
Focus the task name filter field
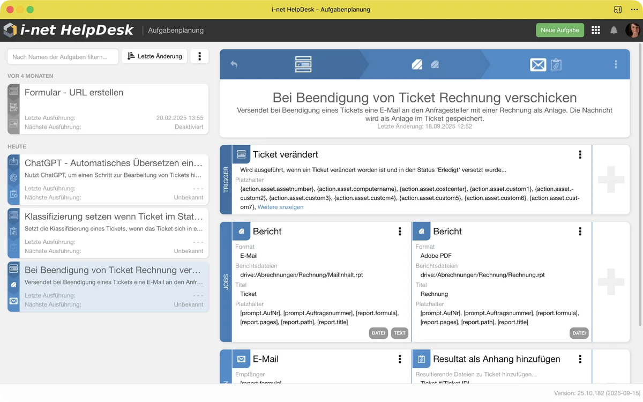(x=63, y=57)
